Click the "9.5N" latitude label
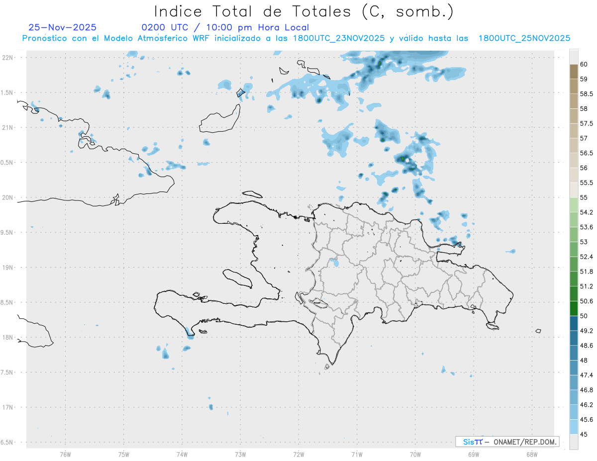 point(7,232)
